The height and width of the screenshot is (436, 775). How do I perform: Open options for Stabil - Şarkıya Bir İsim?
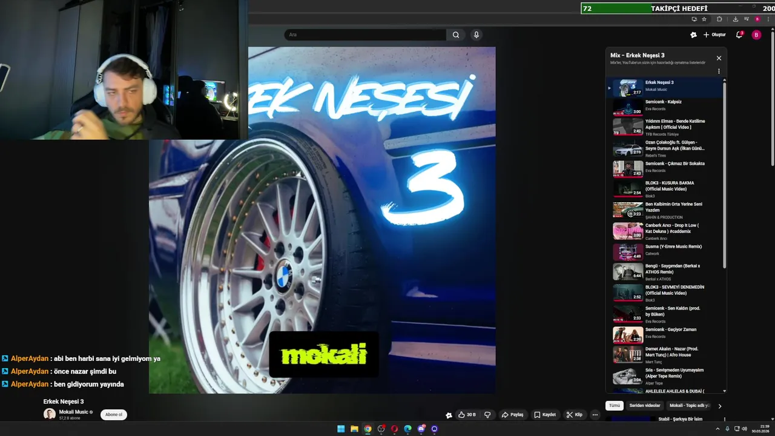724,419
